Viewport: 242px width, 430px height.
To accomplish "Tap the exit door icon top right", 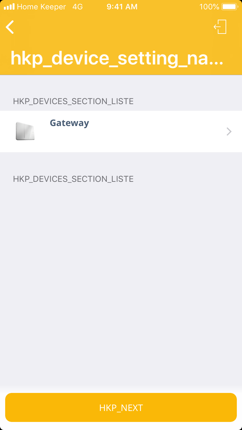I will click(220, 27).
